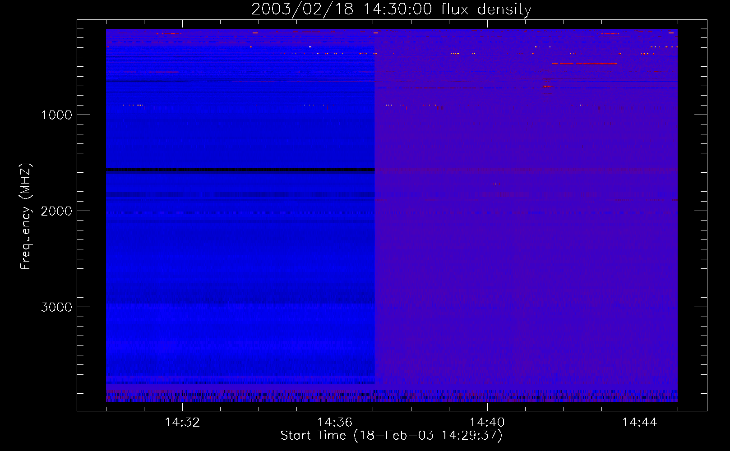Click the 1000 frequency tick label
This screenshot has height=451, width=730.
point(56,115)
